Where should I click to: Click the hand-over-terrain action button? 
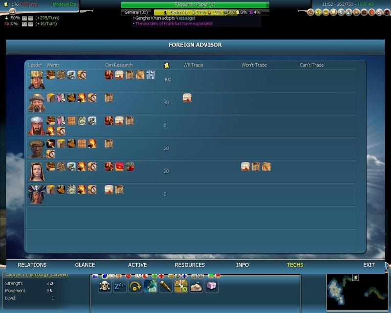click(x=196, y=286)
